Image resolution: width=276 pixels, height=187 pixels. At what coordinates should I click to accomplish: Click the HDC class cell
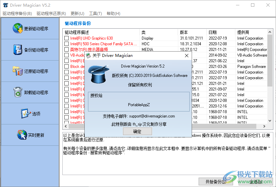coord(146,44)
